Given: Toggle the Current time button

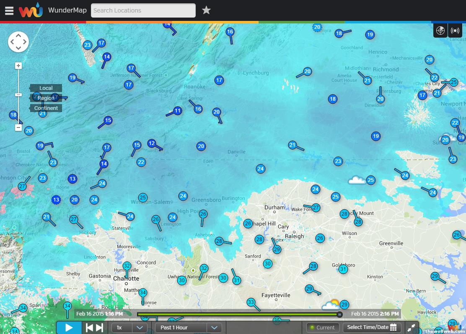Looking at the screenshot, I should [322, 328].
